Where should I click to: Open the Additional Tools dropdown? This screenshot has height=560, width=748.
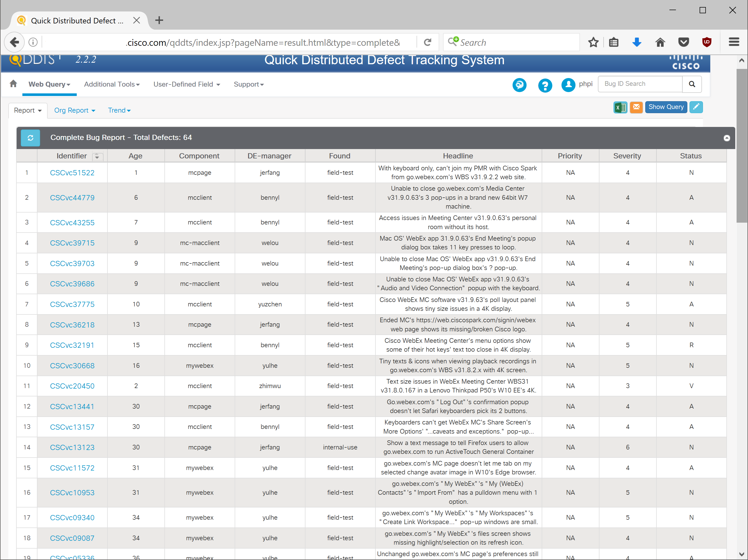pos(112,85)
